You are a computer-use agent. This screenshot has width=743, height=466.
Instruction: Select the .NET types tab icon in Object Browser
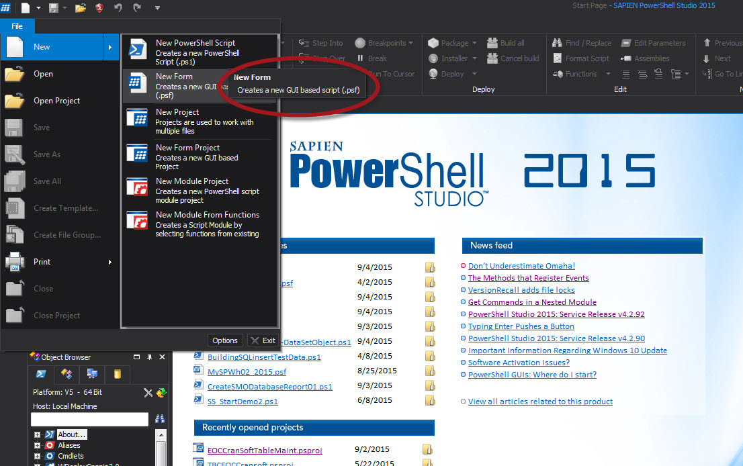coord(67,374)
